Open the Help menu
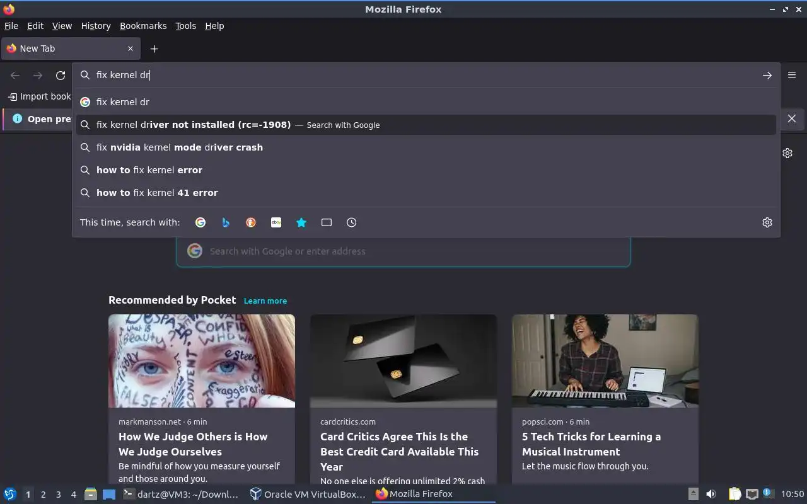The image size is (807, 504). 214,26
